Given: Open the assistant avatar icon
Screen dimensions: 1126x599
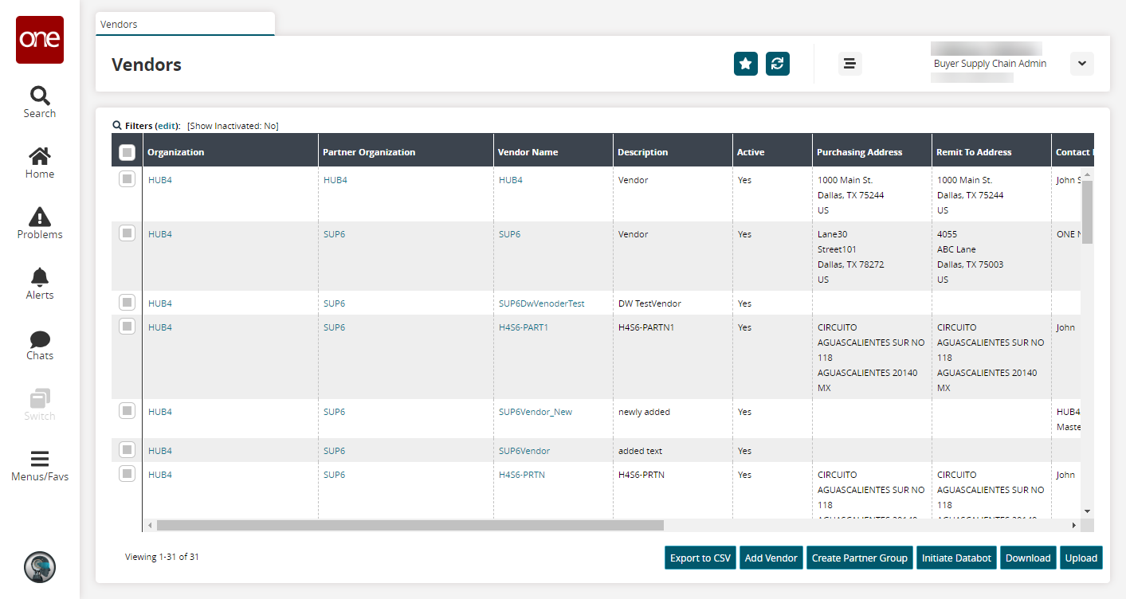Looking at the screenshot, I should pyautogui.click(x=40, y=566).
